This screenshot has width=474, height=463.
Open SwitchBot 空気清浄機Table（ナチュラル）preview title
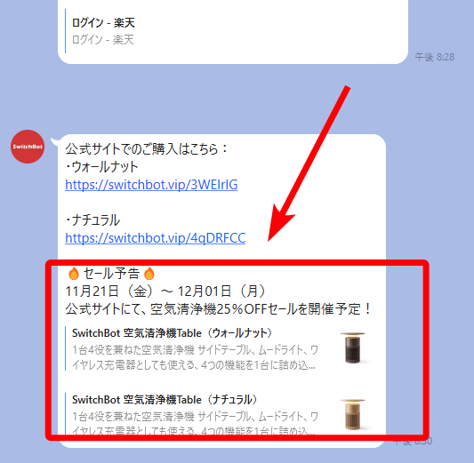click(x=165, y=400)
